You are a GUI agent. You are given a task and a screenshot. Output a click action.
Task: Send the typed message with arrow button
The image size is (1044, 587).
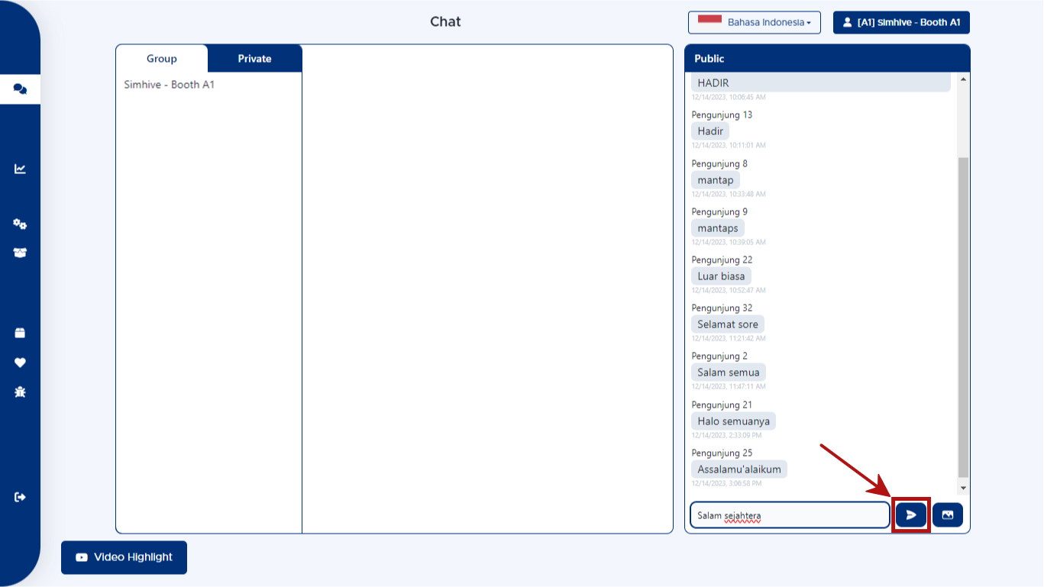coord(911,515)
